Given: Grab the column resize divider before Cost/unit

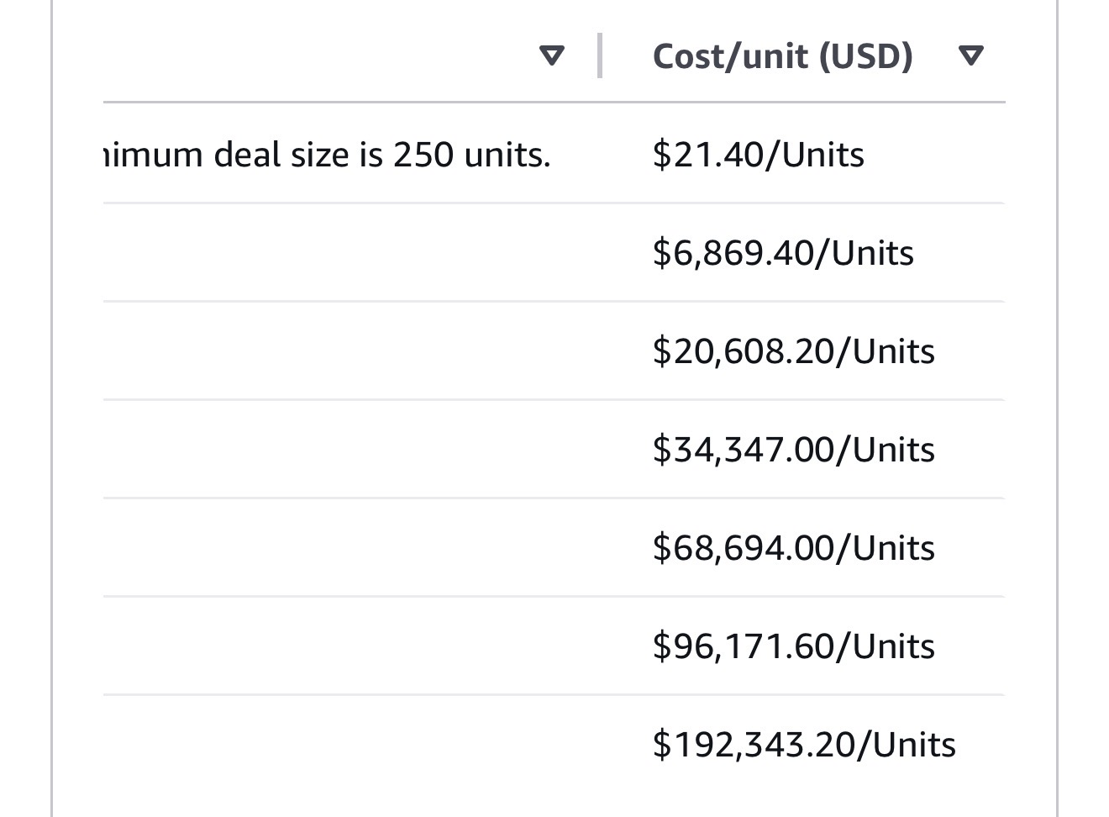Looking at the screenshot, I should pos(600,55).
